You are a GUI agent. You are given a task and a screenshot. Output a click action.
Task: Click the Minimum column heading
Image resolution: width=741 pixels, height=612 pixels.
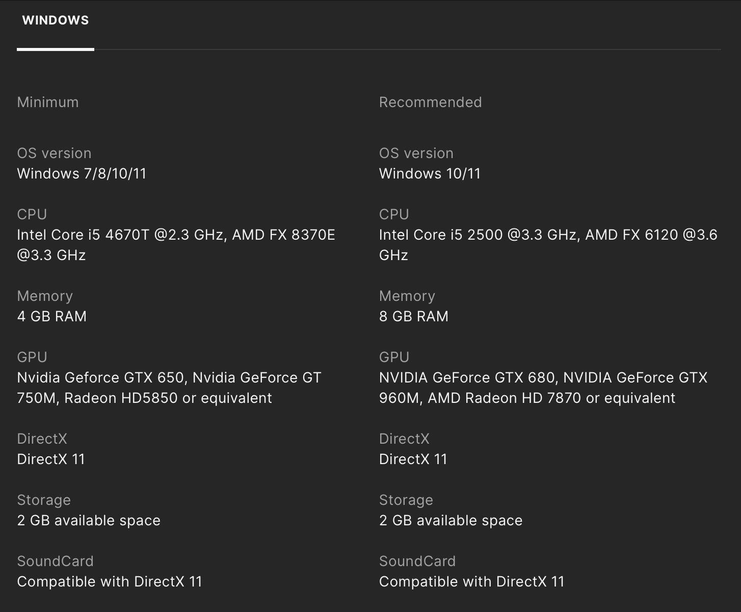pos(48,102)
